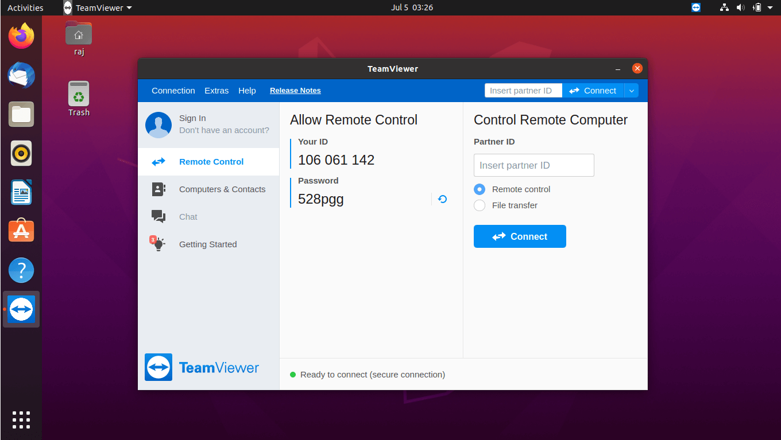
Task: Launch LibreOffice Writer from the dock
Action: (x=21, y=192)
